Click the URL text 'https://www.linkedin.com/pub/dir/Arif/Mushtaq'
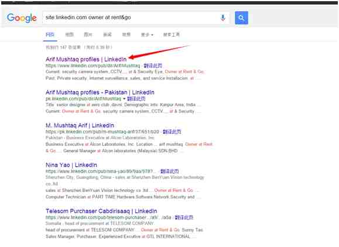Screen dimensions: 339x247 [93, 66]
